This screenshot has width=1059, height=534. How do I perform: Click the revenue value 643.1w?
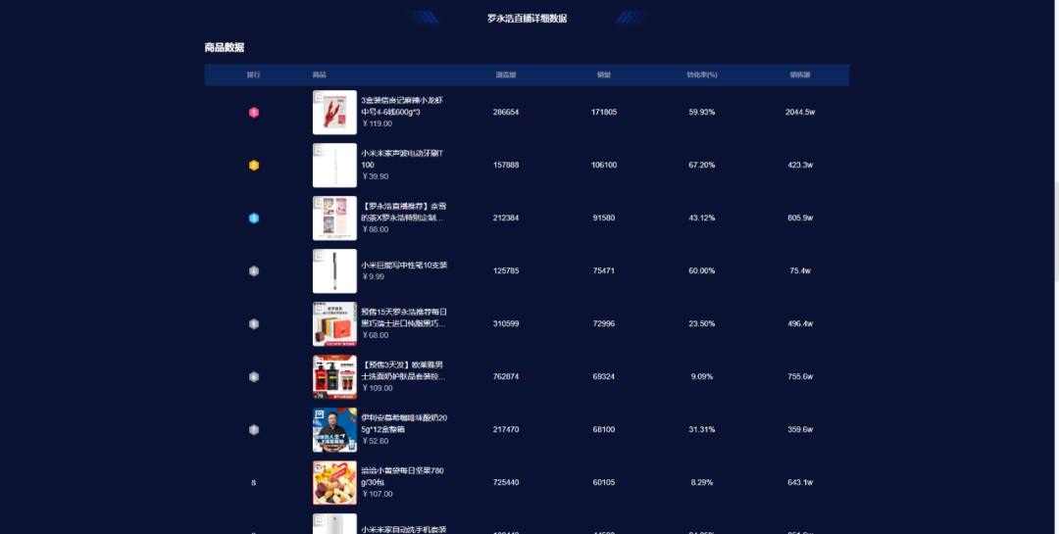click(x=800, y=483)
